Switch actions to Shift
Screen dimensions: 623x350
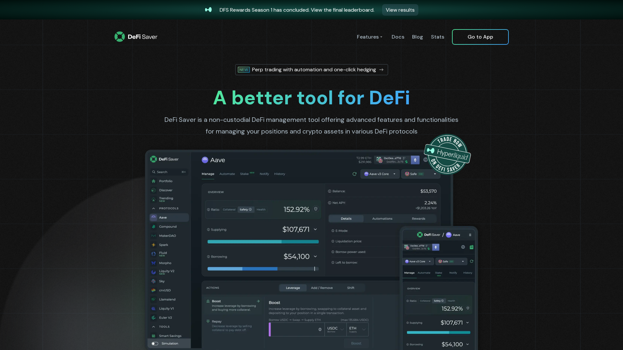click(350, 288)
